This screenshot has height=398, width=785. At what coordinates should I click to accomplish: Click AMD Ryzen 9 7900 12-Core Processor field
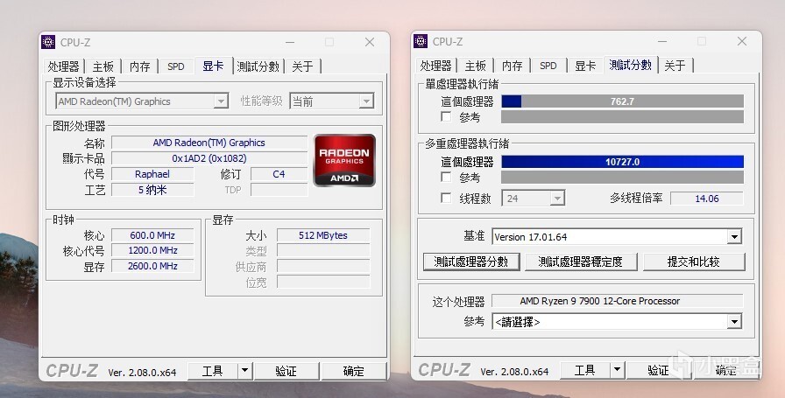(x=618, y=301)
